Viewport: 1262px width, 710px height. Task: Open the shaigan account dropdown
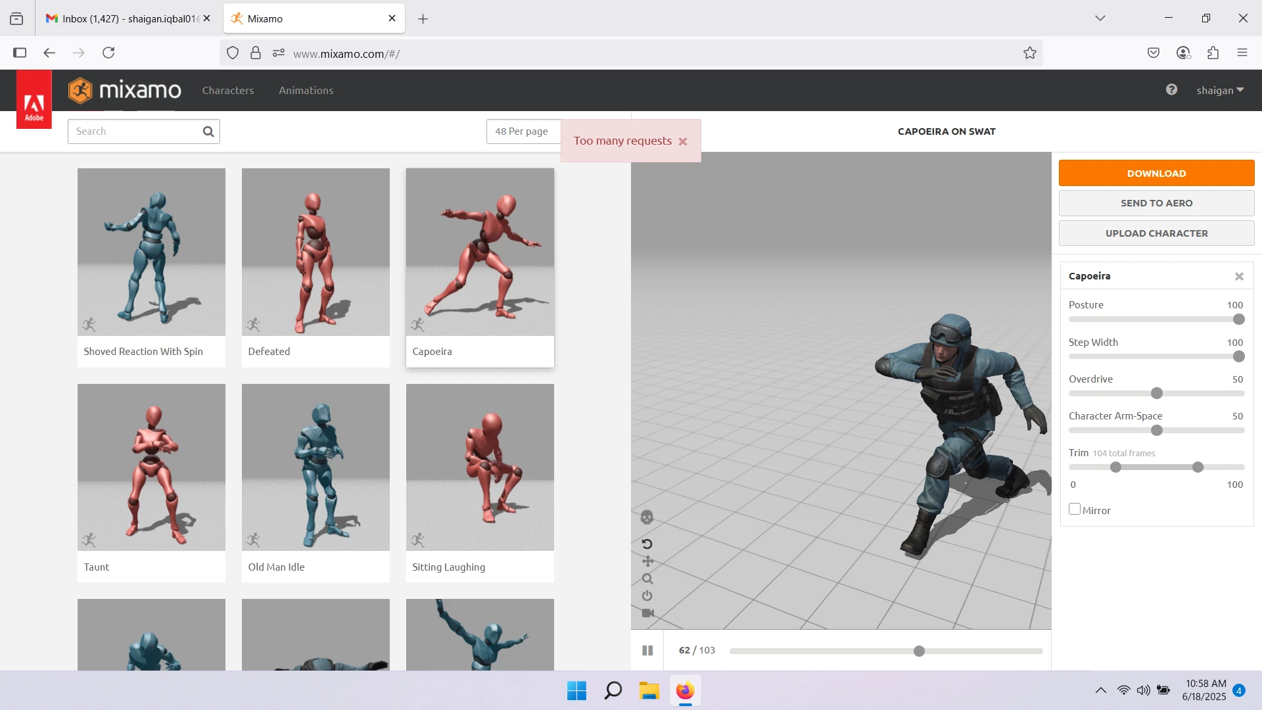(x=1220, y=91)
